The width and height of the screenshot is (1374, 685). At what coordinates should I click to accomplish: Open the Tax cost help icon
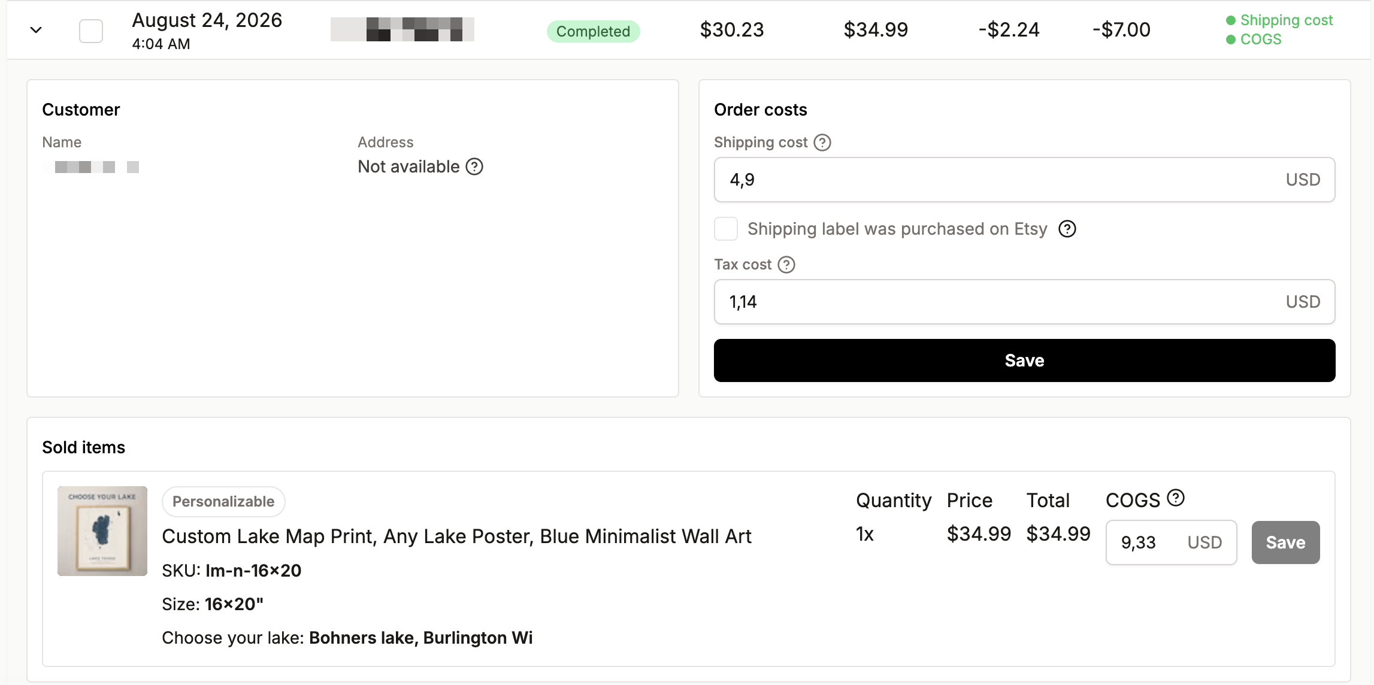786,265
